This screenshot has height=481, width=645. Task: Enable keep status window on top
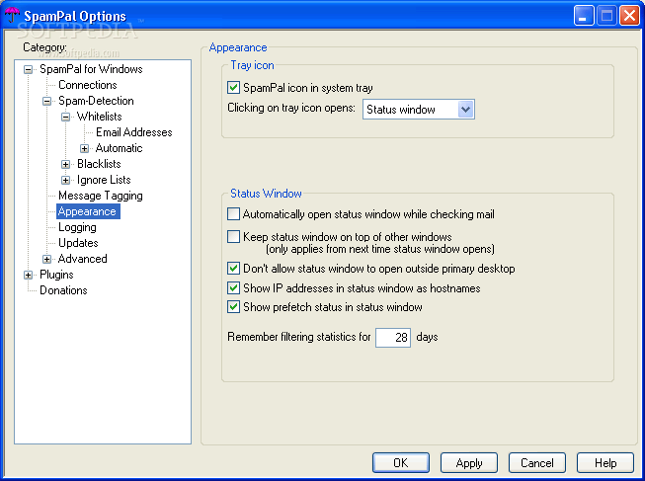point(233,237)
